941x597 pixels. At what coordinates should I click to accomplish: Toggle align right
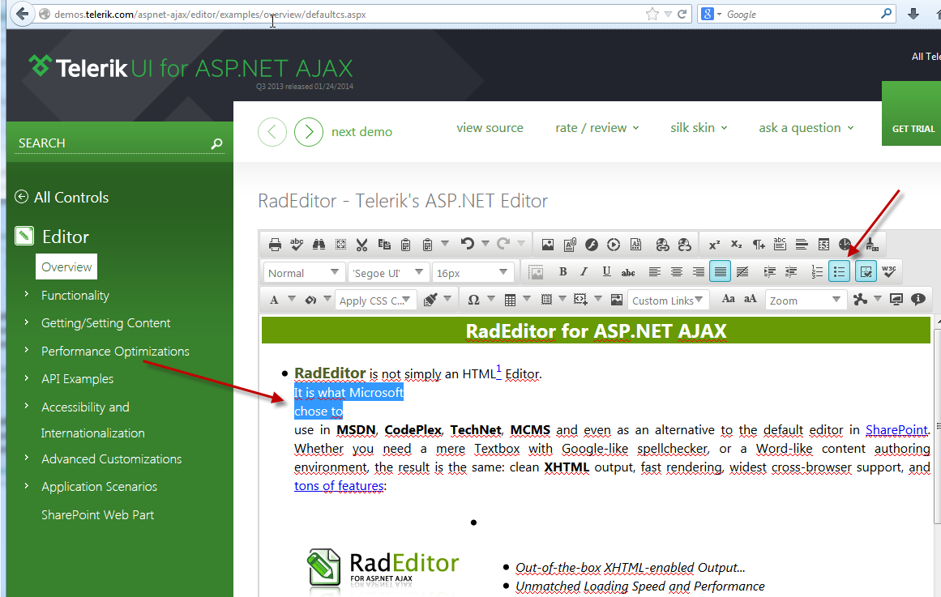pos(699,272)
